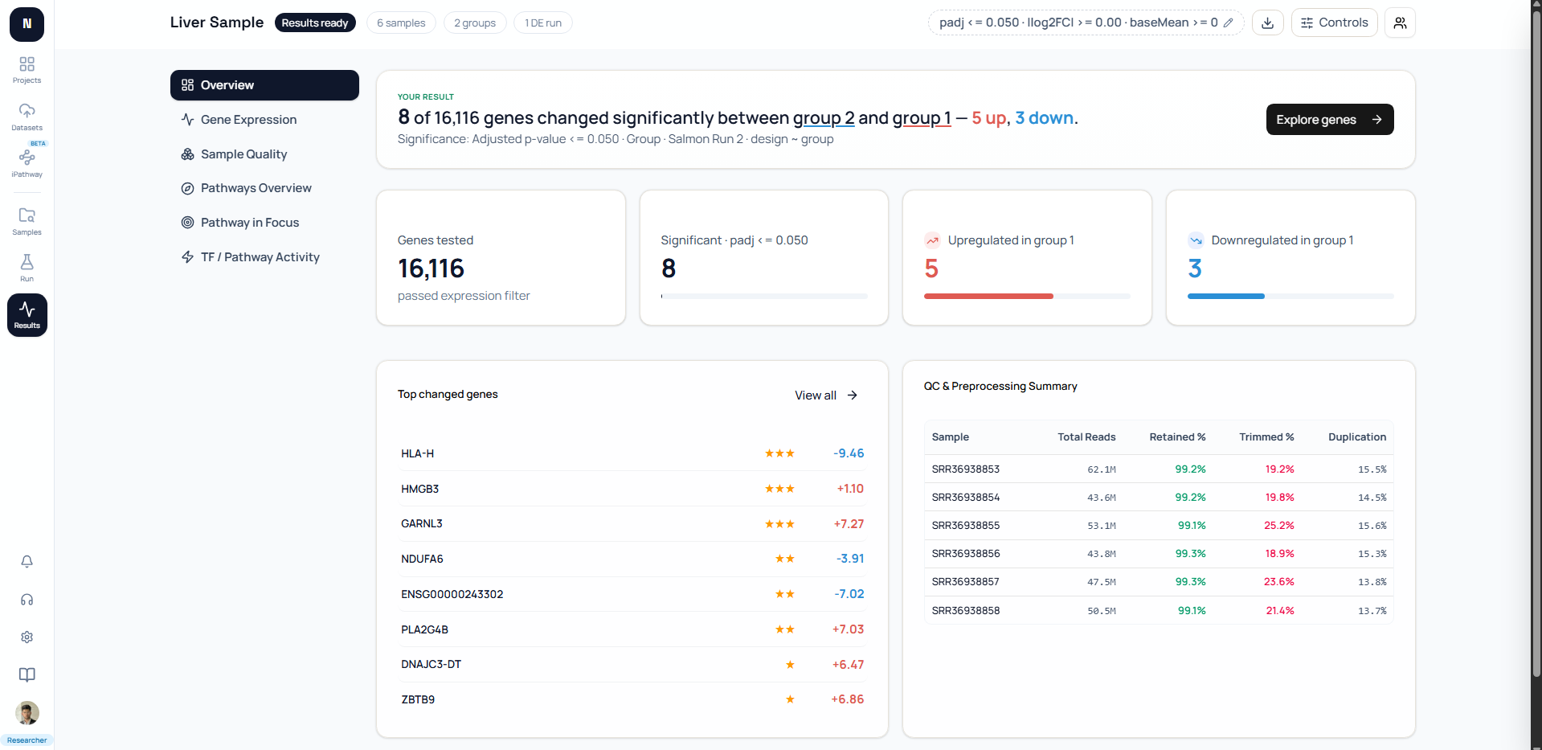Open View all top changed genes
Image resolution: width=1542 pixels, height=750 pixels.
point(826,395)
